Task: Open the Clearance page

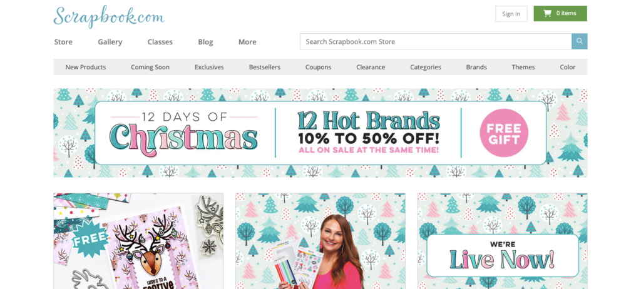Action: point(371,67)
